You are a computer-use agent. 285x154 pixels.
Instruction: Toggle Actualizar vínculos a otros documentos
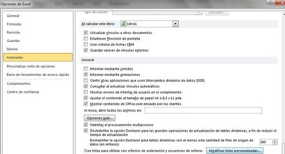tap(86, 33)
